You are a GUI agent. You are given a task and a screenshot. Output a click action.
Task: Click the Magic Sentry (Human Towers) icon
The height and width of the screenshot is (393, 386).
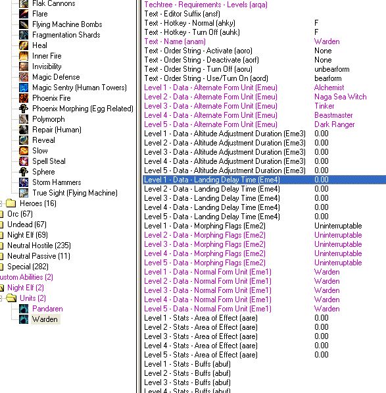[x=24, y=88]
